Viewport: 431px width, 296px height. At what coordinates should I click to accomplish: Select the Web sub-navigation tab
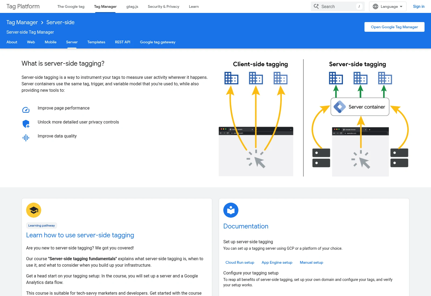click(x=31, y=42)
